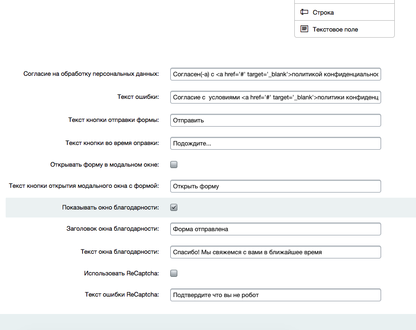
Task: Click the Строка field type icon
Action: point(304,12)
